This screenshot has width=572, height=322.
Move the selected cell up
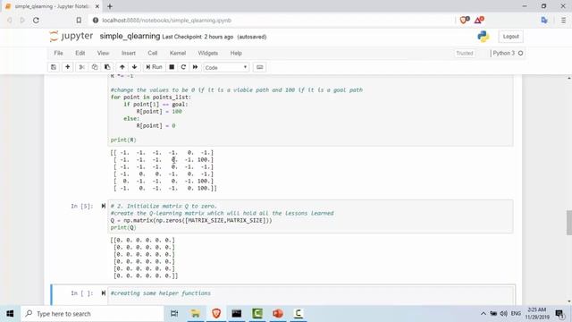click(122, 67)
